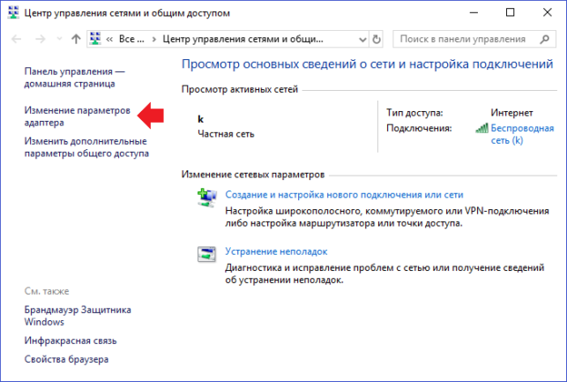Open 'Панель управления — домашняя страница' link

click(x=74, y=78)
